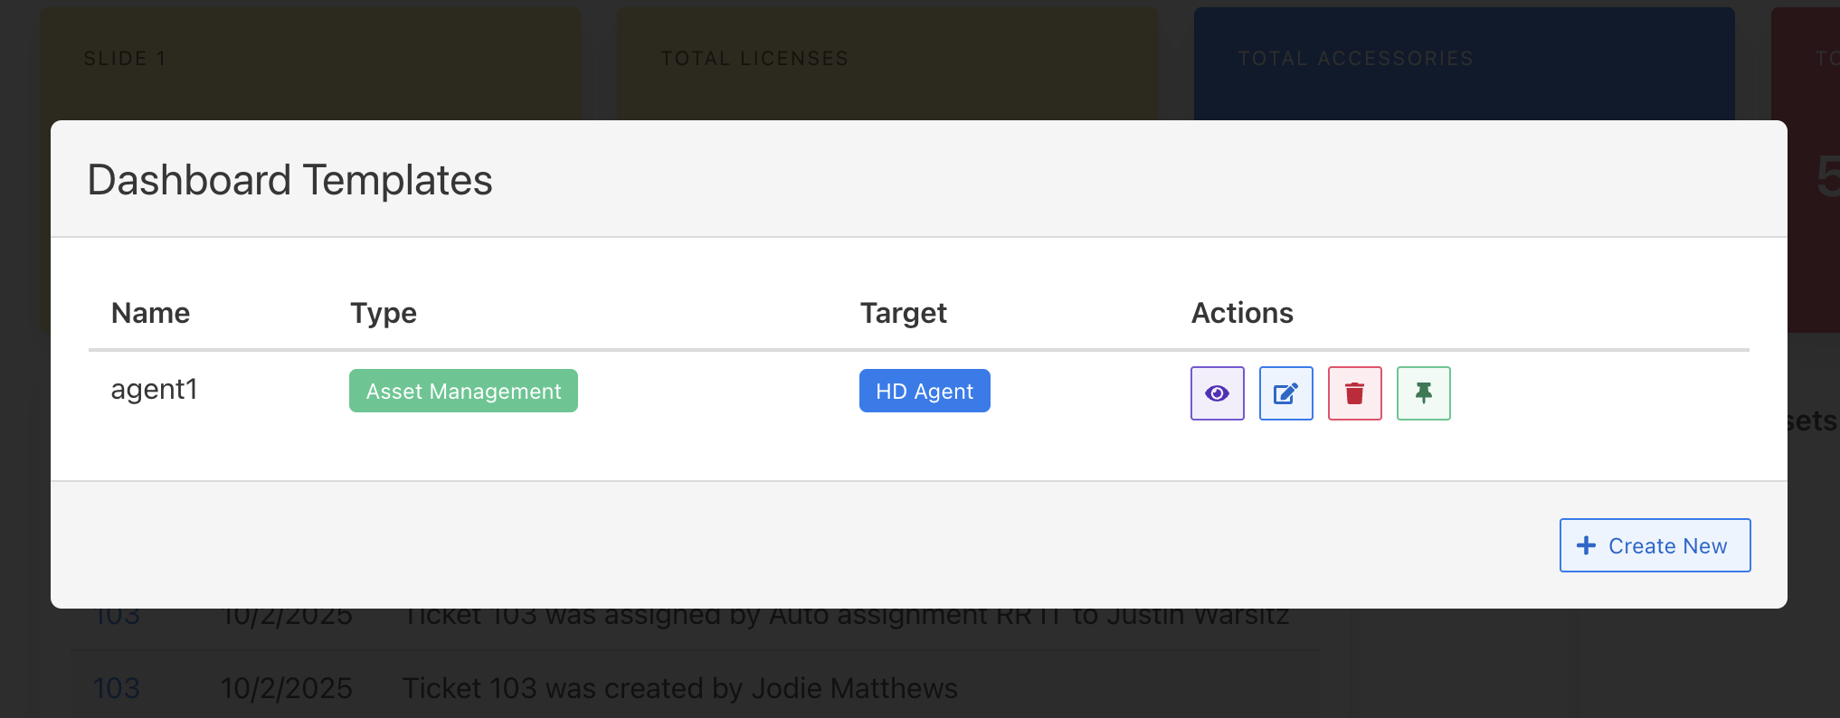View the agent1 template with eye icon
1840x718 pixels.
pyautogui.click(x=1217, y=393)
